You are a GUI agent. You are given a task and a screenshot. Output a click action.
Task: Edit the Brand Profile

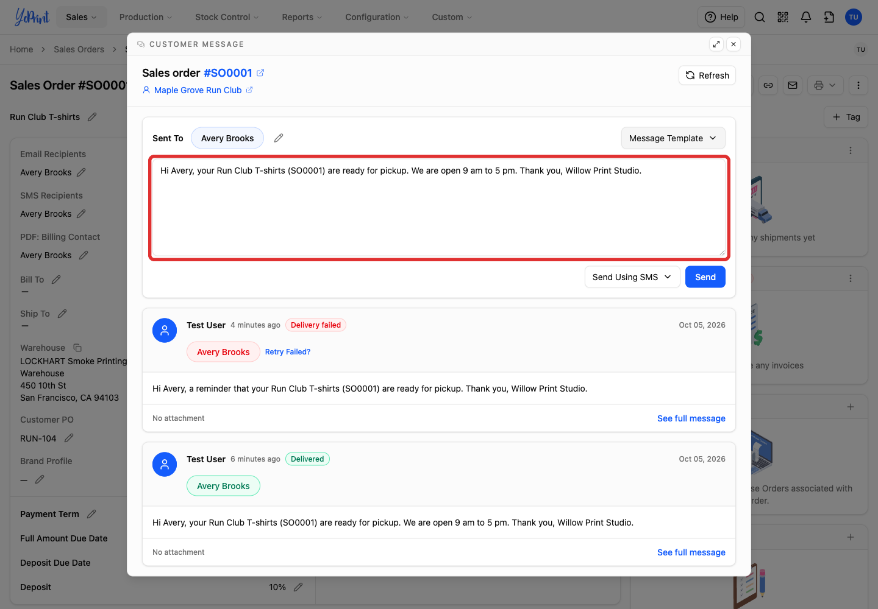[40, 480]
